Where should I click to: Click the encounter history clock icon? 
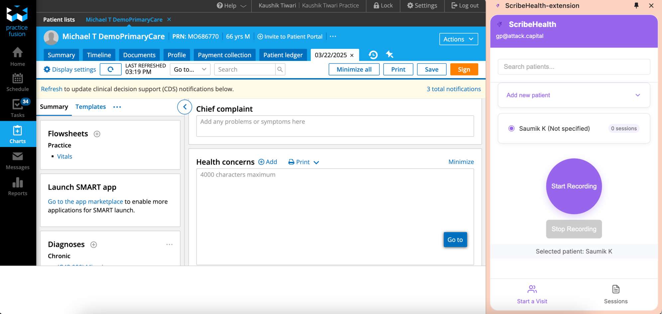[x=373, y=55]
